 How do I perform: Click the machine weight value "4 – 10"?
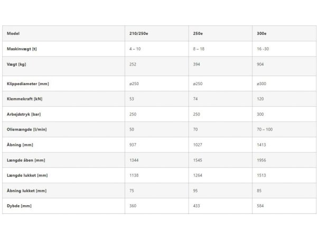point(135,49)
